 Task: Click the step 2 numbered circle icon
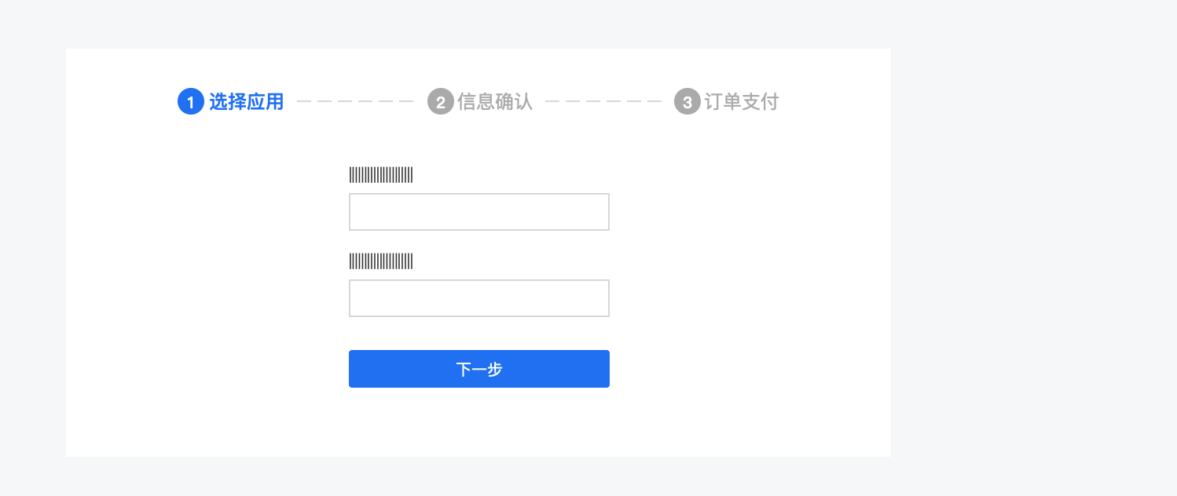pos(441,101)
